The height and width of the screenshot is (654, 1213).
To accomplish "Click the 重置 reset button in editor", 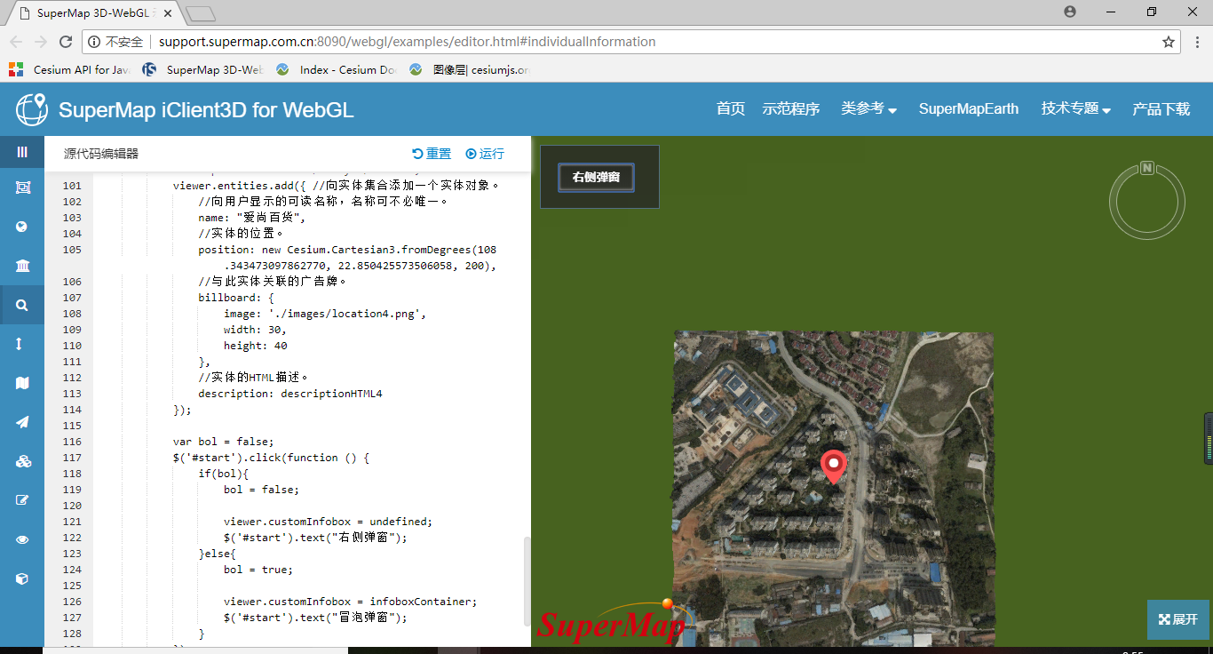I will tap(432, 154).
